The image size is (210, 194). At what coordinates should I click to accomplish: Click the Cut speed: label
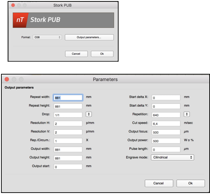(x=140, y=123)
